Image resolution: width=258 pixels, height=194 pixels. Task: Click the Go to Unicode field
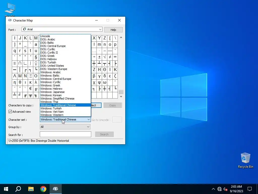tap(117, 120)
